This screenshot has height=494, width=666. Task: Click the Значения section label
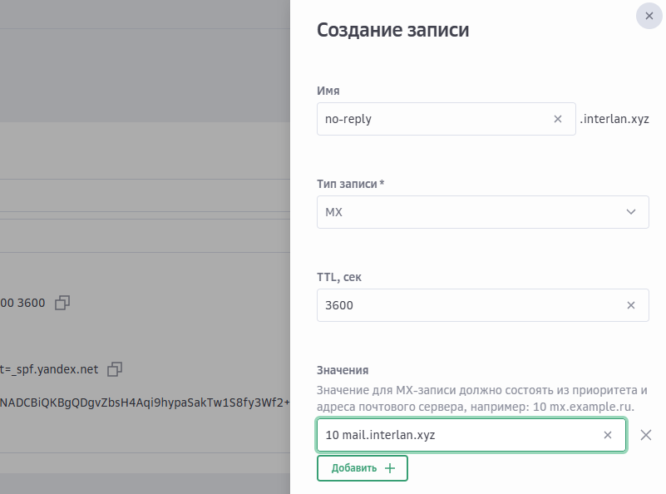tap(343, 370)
